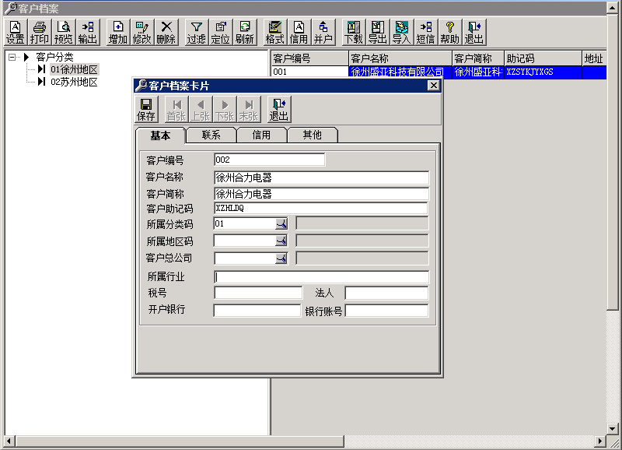Open the 短信 SMS tool
This screenshot has width=622, height=450.
[x=425, y=32]
